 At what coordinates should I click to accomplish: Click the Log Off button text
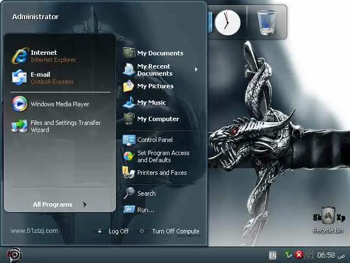coord(119,231)
